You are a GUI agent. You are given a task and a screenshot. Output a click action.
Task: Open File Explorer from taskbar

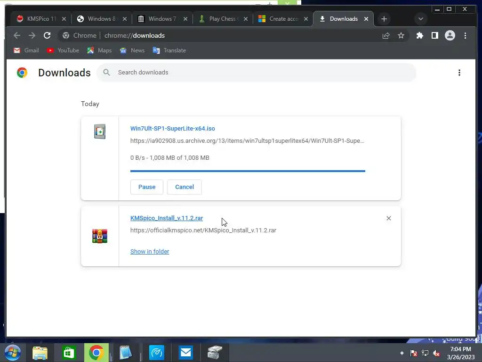(x=40, y=353)
